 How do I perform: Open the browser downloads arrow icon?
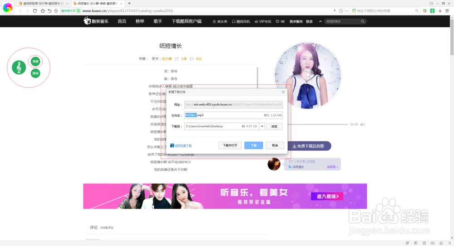(440, 11)
